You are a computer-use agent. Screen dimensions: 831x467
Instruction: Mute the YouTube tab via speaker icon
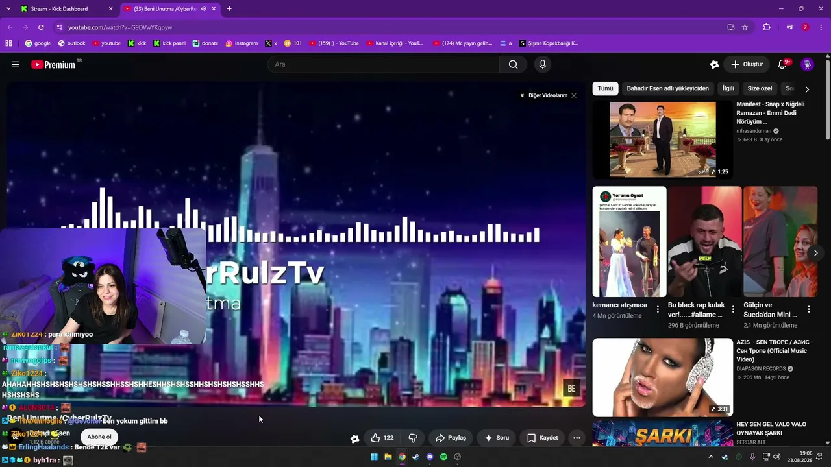pyautogui.click(x=203, y=9)
